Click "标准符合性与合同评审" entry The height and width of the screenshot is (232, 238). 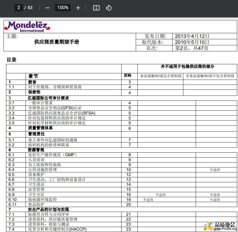(x=49, y=214)
